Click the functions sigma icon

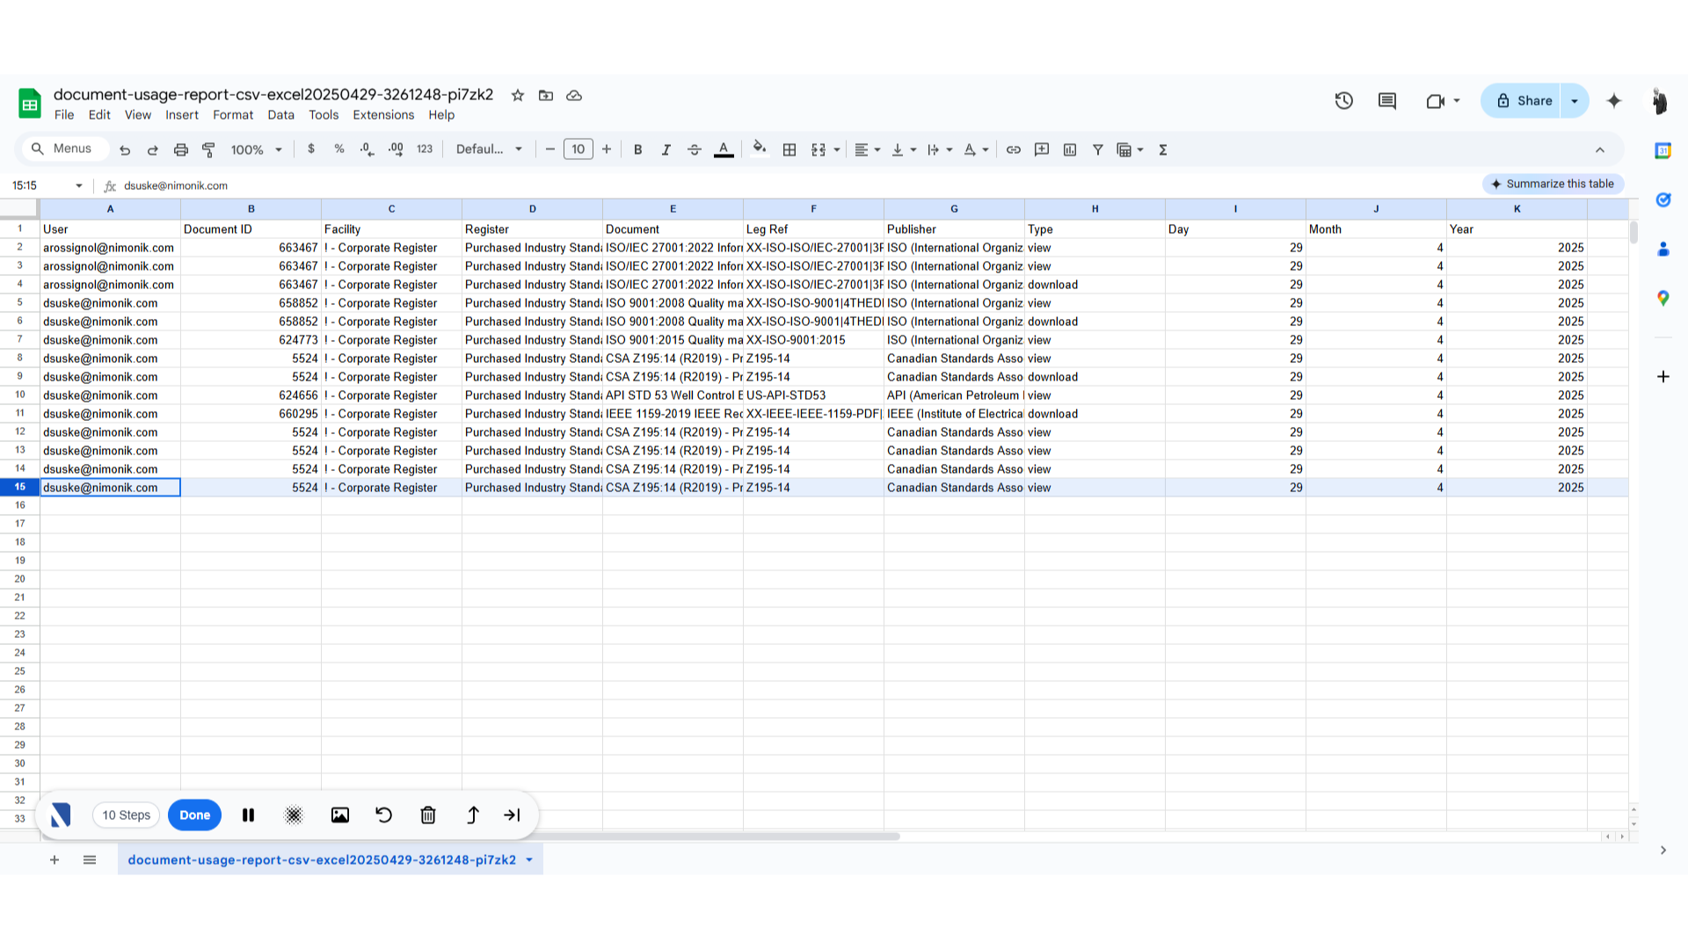coord(1163,149)
